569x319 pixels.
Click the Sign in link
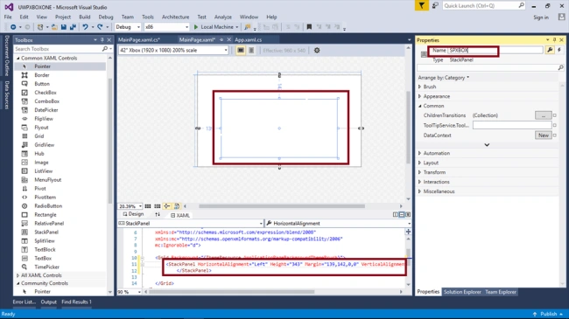tap(541, 17)
